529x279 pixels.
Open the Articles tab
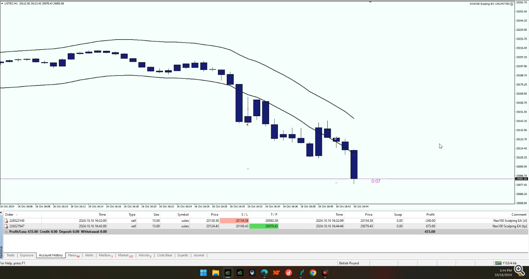click(145, 255)
